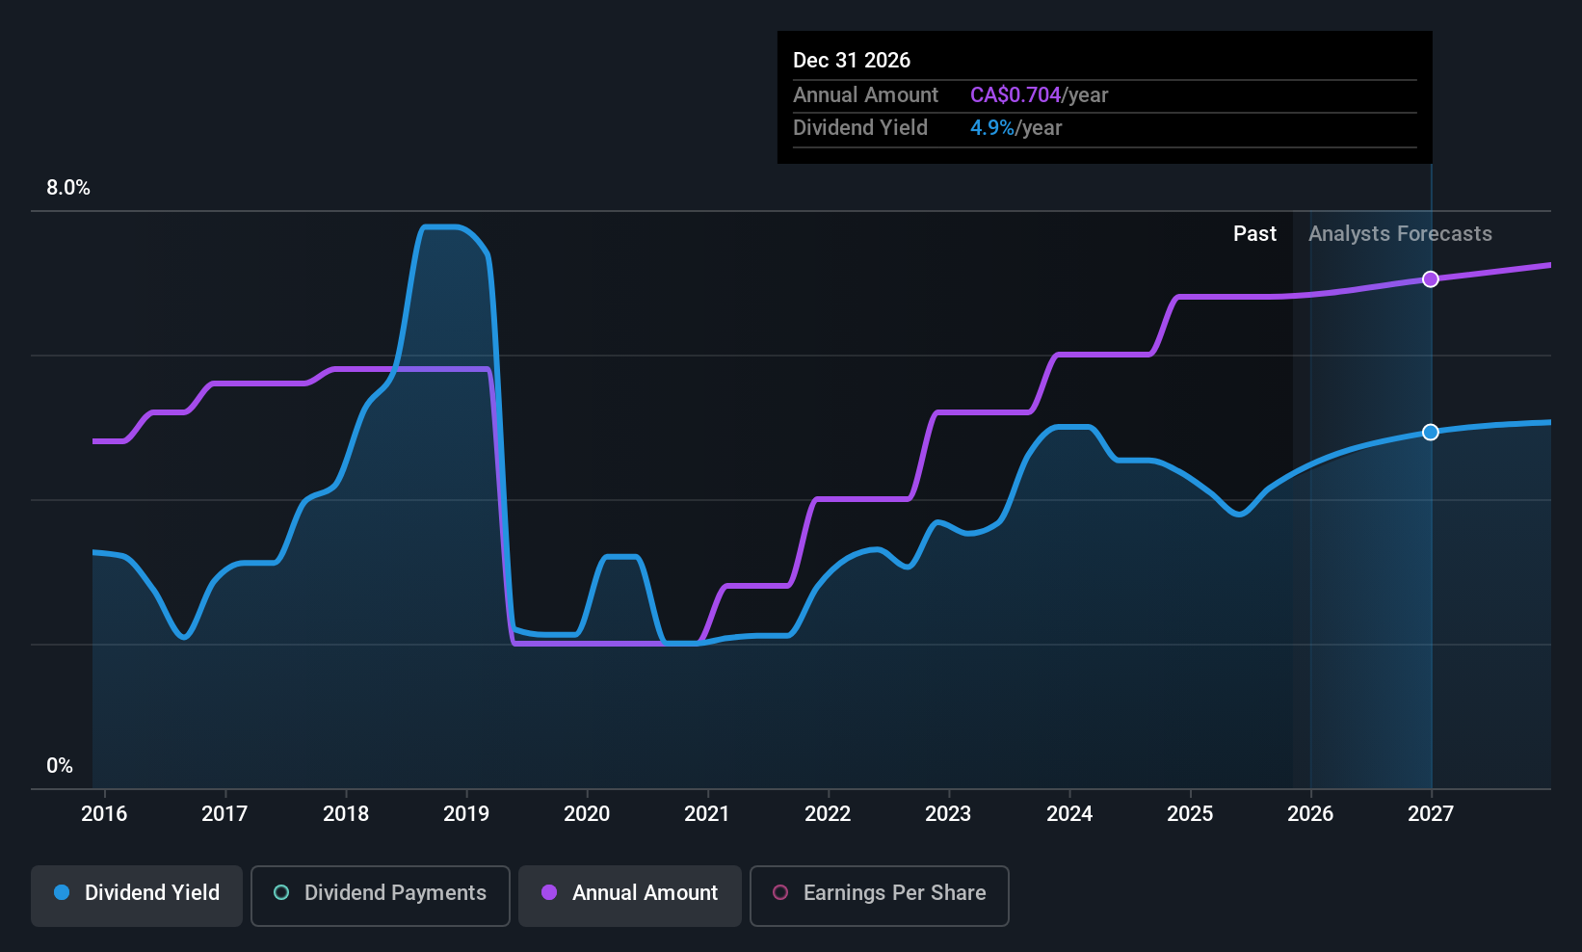Click the Past section label
Viewport: 1582px width, 952px height.
pyautogui.click(x=1254, y=233)
